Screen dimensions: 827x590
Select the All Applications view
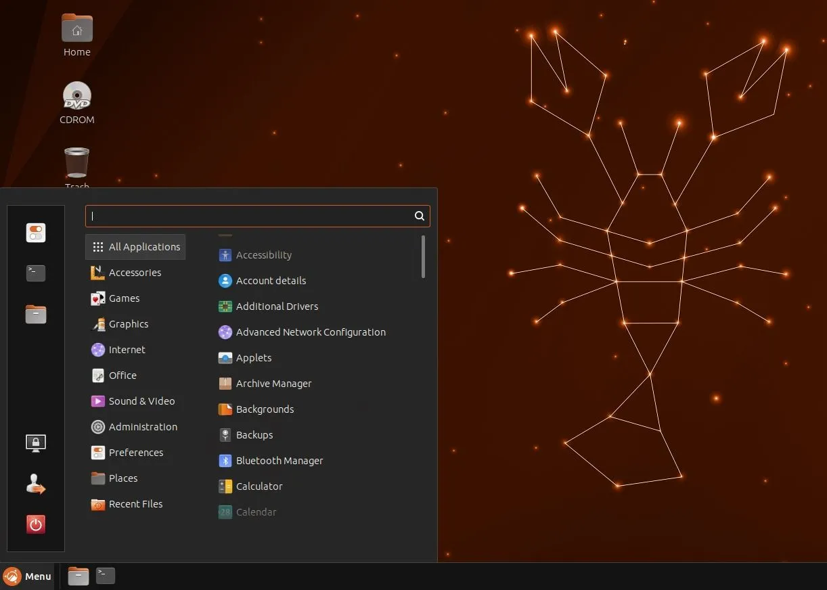(135, 246)
